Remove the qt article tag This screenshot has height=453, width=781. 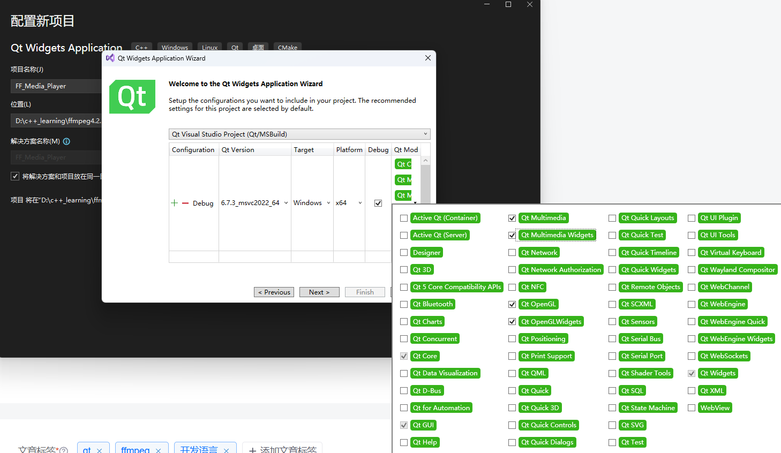point(99,450)
